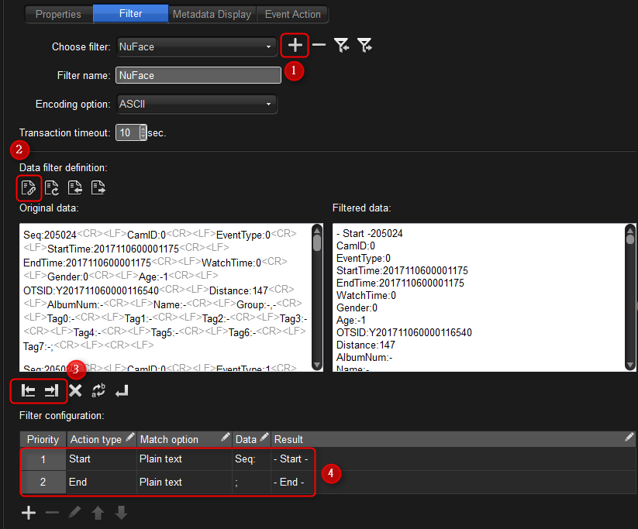Click the line-break return arrow icon
Viewport: 638px width, 529px height.
[122, 391]
